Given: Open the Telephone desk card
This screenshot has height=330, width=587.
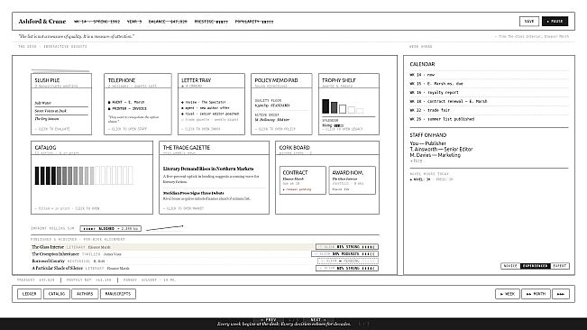Looking at the screenshot, I should (138, 104).
